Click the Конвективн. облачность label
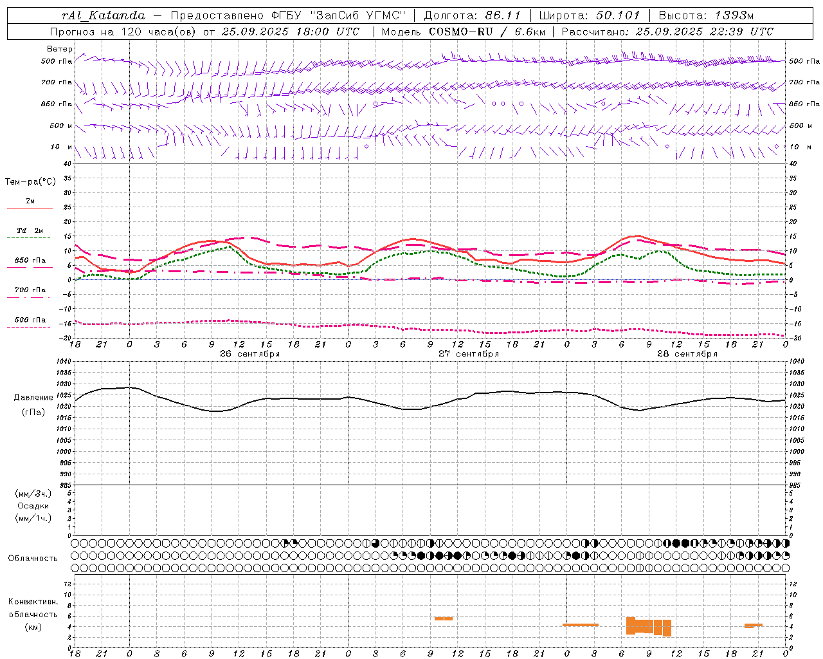 [x=33, y=608]
